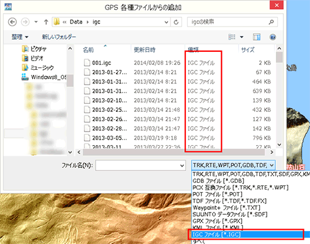The width and height of the screenshot is (310, 244).
Task: Change view with the view layout icon
Action: pos(232,37)
